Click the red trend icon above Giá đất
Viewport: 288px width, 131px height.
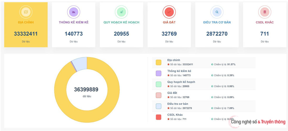coord(169,12)
